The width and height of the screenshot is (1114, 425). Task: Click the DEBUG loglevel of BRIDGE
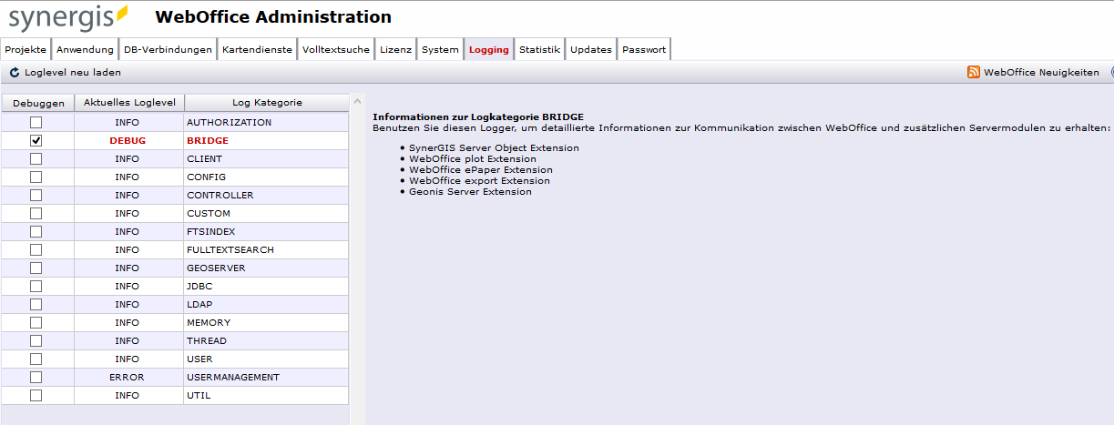click(128, 140)
